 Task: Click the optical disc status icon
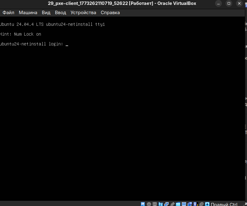149,204
